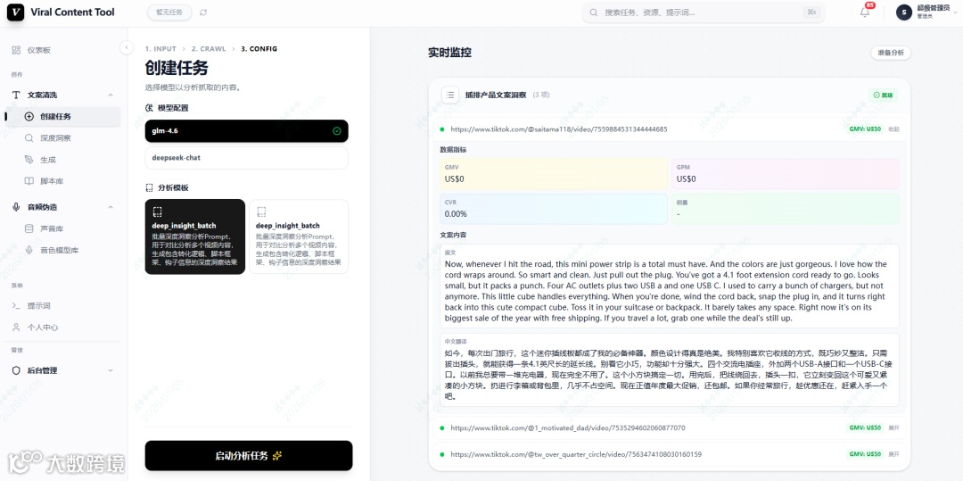Open the 创建任务 sidebar menu item
Screen dimensions: 963x481
pyautogui.click(x=62, y=117)
